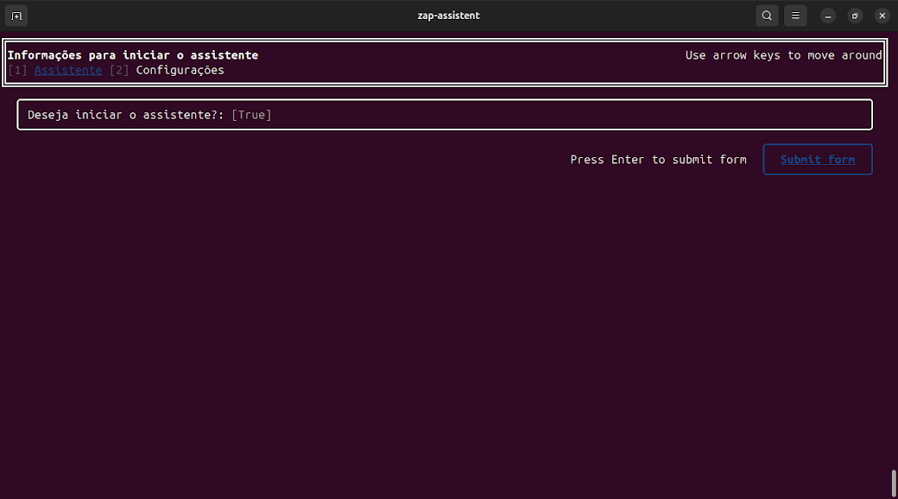
Task: Click the search magnifier icon
Action: tap(767, 16)
